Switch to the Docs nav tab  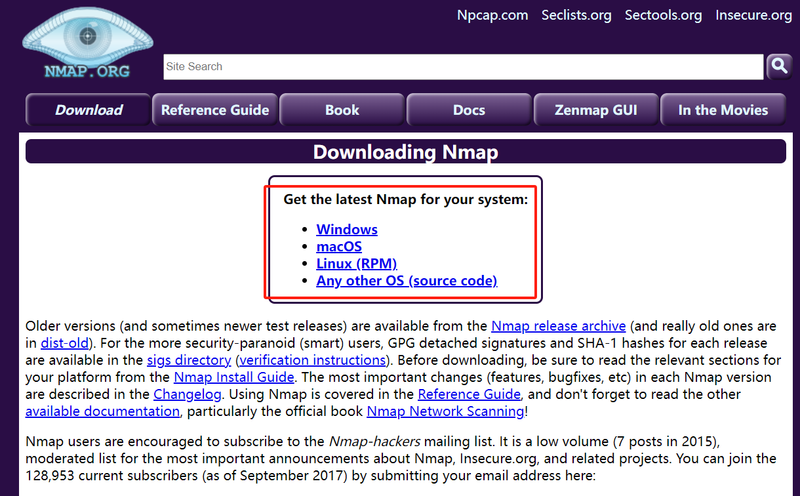pyautogui.click(x=470, y=110)
